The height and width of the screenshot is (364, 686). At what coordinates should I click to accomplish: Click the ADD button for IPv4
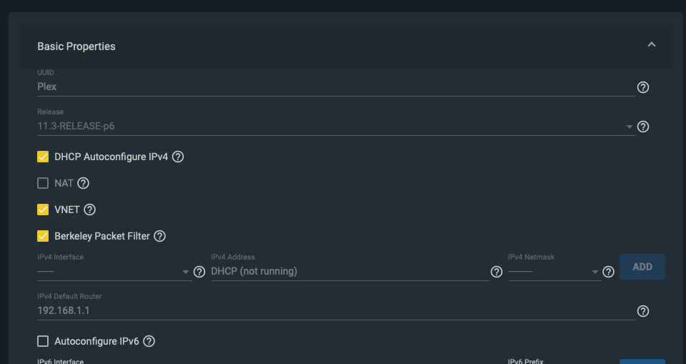642,267
